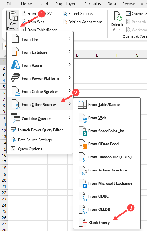
Task: Click the From OData Feed icon
Action: coord(83,144)
